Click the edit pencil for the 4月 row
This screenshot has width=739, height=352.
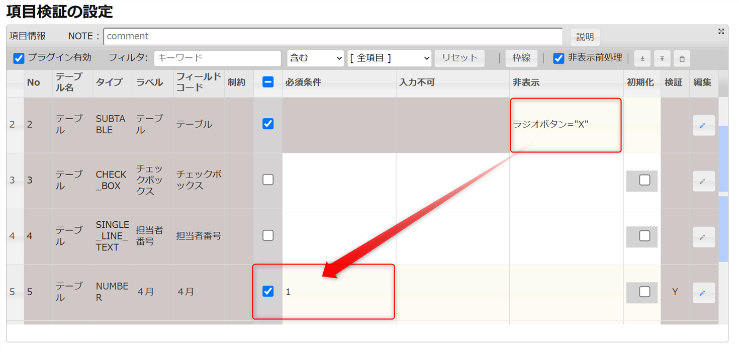click(x=703, y=293)
